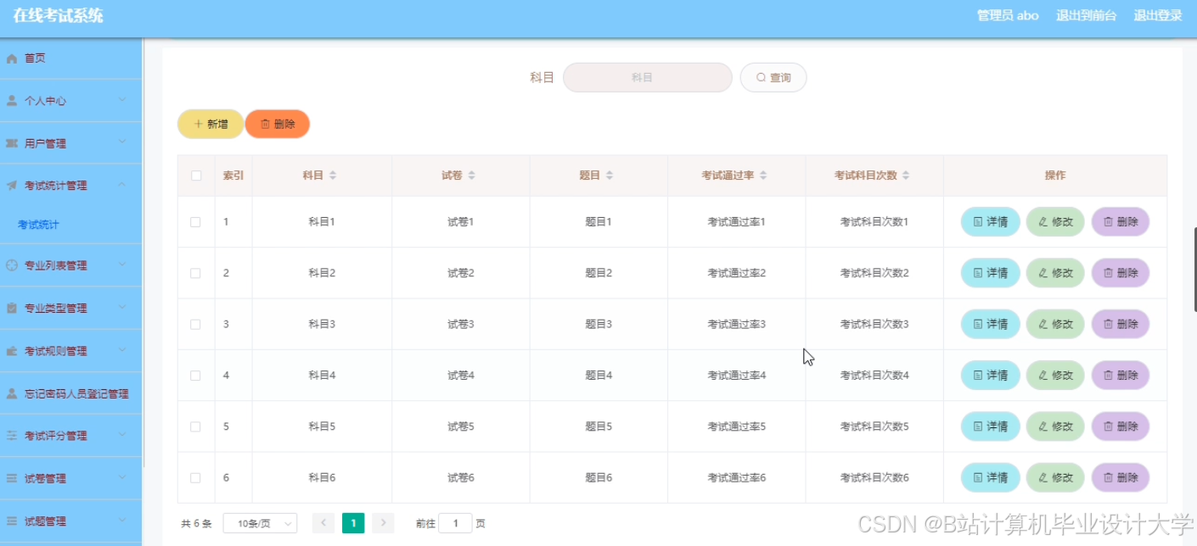This screenshot has width=1197, height=546.
Task: Click the sliders icon beside 考试评分管理
Action: tap(12, 436)
